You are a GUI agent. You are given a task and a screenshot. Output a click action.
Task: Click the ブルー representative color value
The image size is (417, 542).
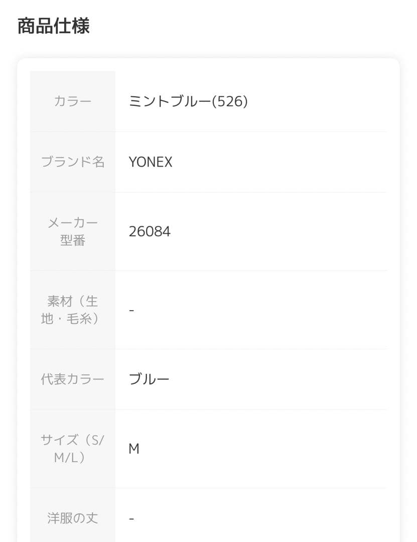(149, 379)
